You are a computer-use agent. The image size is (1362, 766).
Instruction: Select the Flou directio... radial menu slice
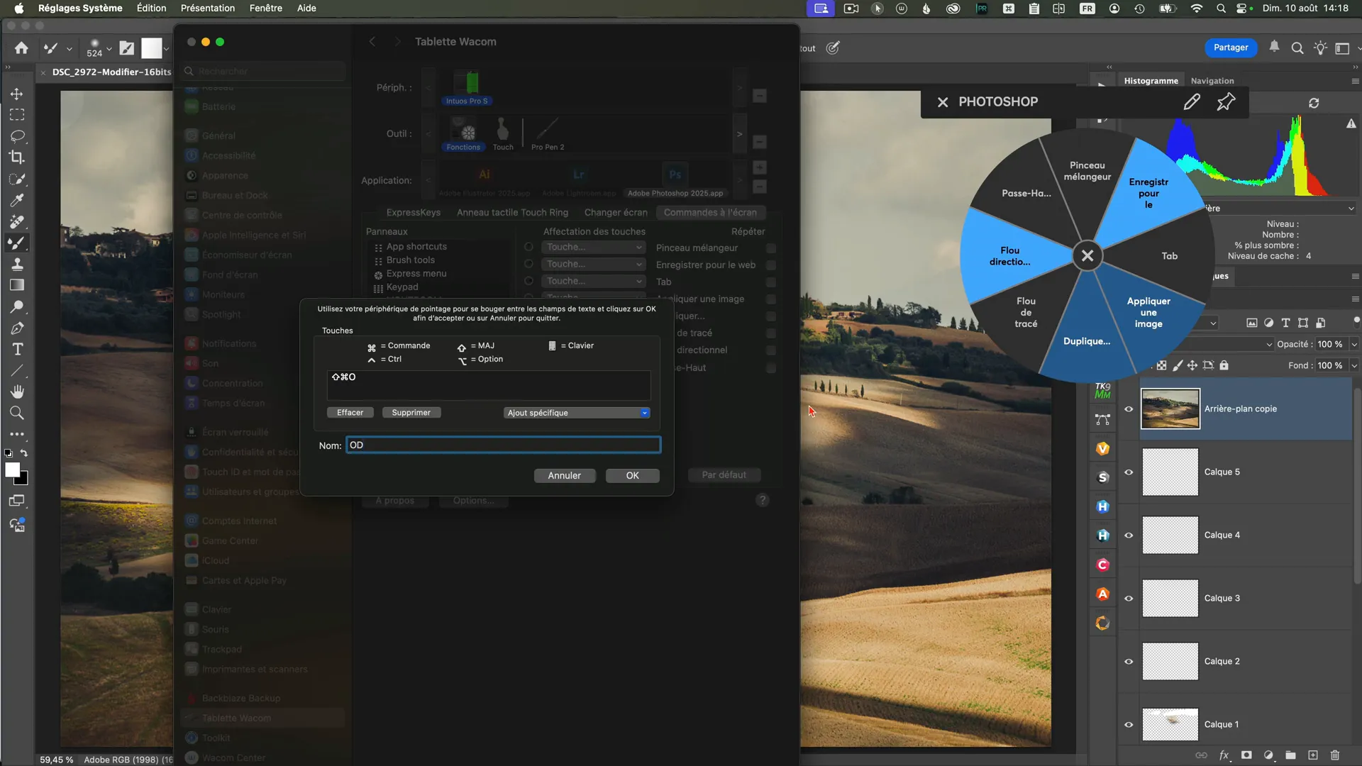(1010, 256)
